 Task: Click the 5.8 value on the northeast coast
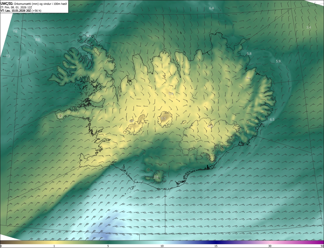[x=249, y=54]
